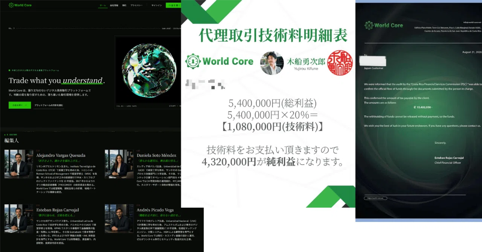
Task: Select the name Alejandro Vargas Quesada
Action: [x=61, y=155]
